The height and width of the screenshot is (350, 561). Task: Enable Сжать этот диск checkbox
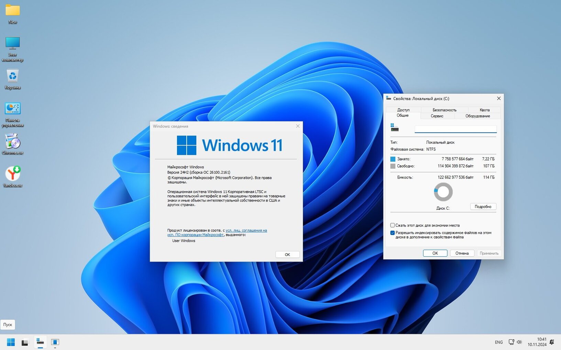pos(393,225)
